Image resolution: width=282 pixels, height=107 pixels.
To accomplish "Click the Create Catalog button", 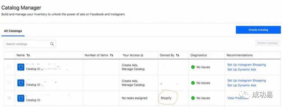I will click(x=258, y=30).
